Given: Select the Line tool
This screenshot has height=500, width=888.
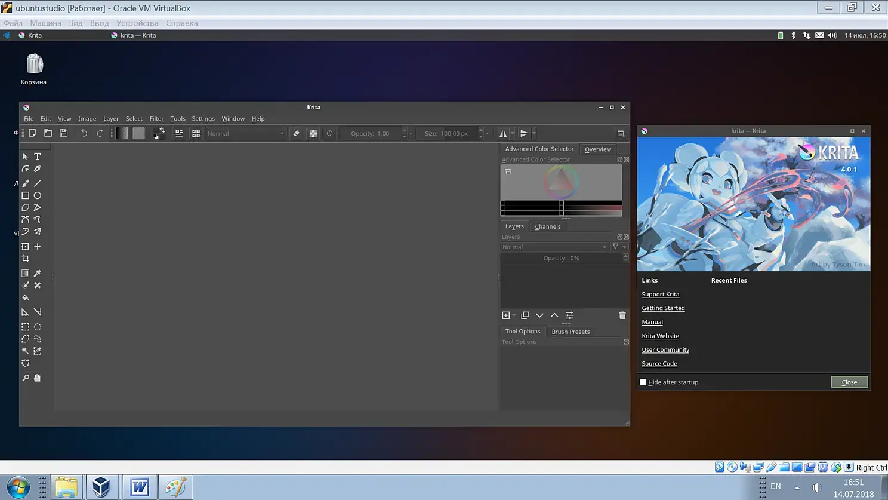Looking at the screenshot, I should (x=38, y=183).
